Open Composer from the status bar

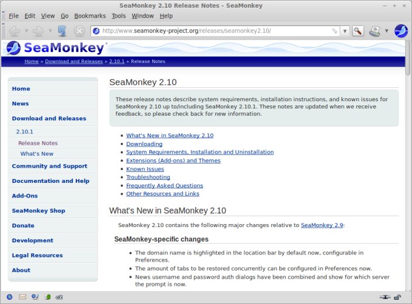point(35,297)
